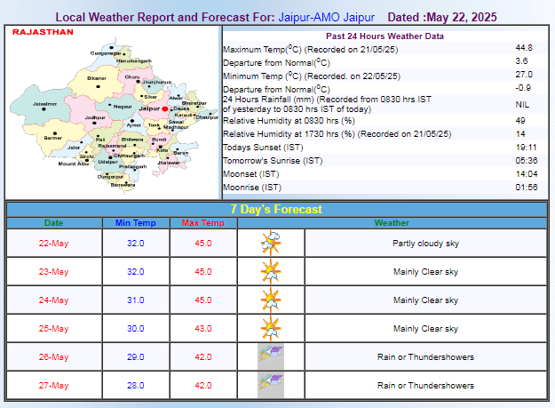Click the red Jaipur marker on map
The image size is (555, 408).
[x=164, y=109]
